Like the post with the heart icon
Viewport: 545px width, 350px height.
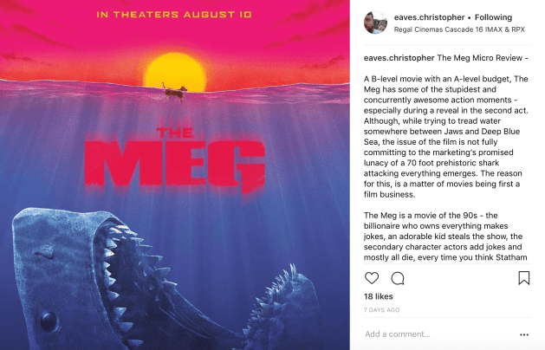[372, 278]
